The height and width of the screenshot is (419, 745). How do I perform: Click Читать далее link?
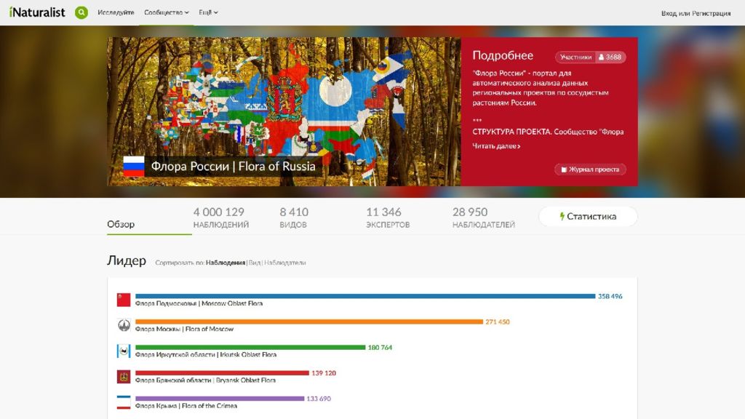click(x=496, y=145)
